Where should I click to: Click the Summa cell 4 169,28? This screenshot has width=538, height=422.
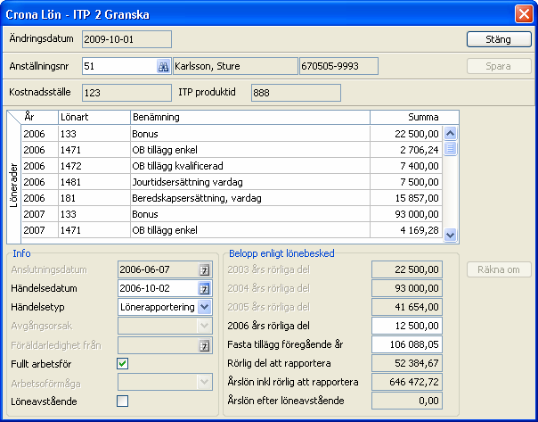pyautogui.click(x=406, y=230)
